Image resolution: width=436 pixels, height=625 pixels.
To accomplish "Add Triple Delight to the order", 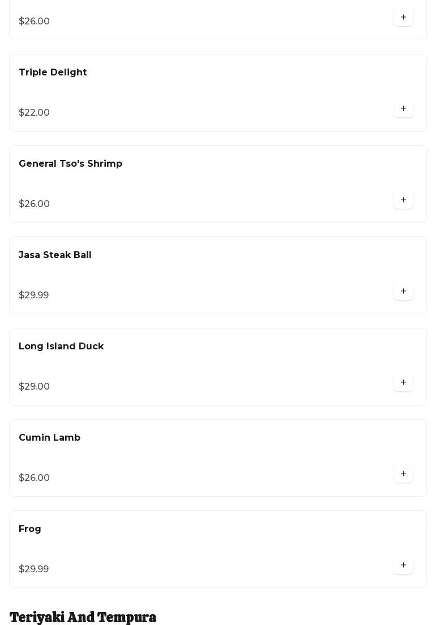I will [x=403, y=108].
